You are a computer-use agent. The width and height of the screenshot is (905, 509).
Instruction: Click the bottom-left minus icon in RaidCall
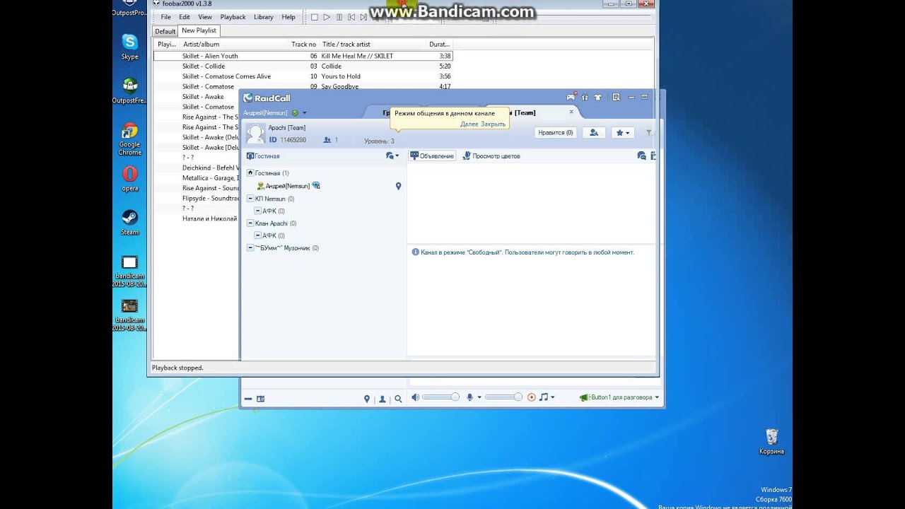248,399
